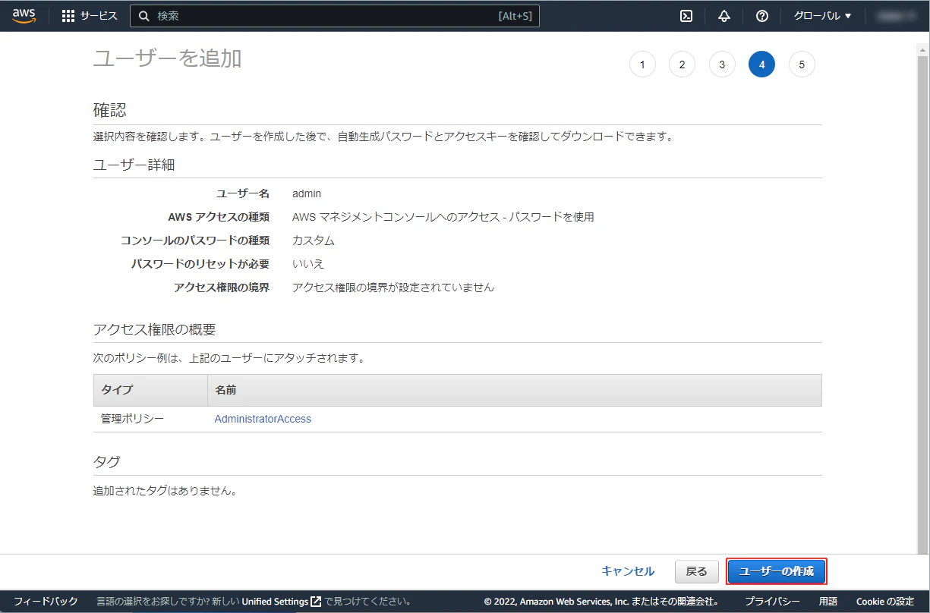Click the 追加されたタグはありません text
930x613 pixels.
[165, 491]
